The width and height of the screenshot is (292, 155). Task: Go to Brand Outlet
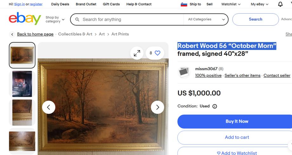pos(86,4)
